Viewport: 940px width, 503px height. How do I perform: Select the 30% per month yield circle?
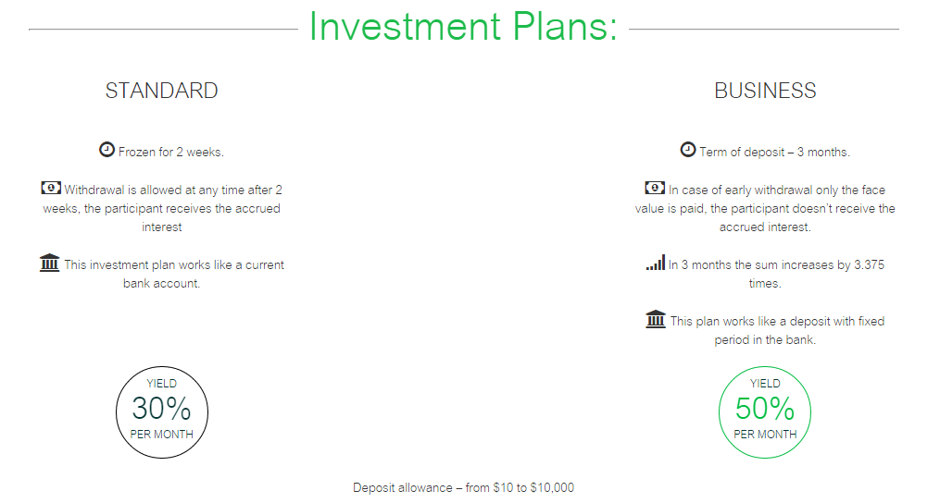coord(162,412)
